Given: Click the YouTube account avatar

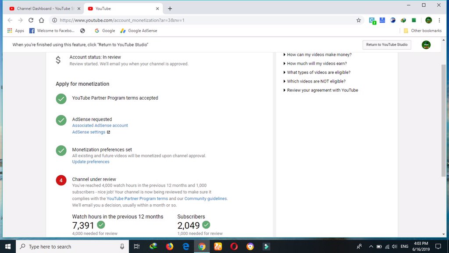Looking at the screenshot, I should (x=426, y=45).
